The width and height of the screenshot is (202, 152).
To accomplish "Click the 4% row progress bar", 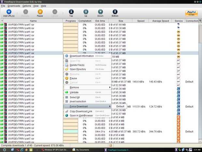I will (70, 131).
